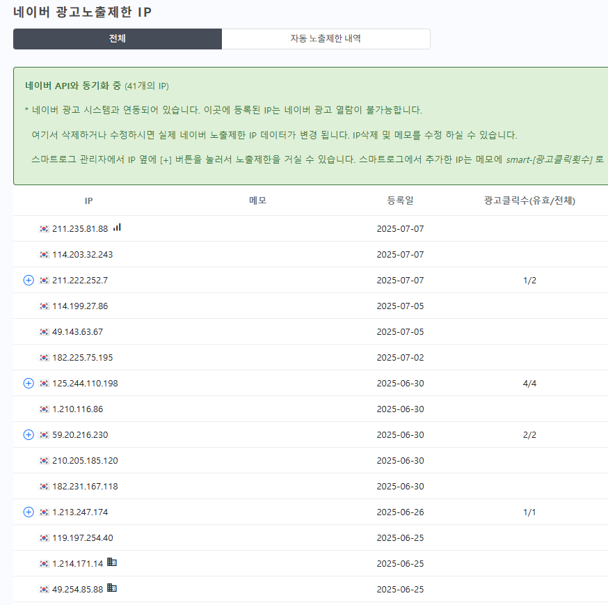The width and height of the screenshot is (608, 605).
Task: Click the plus icon next to 211.222.252.7
Action: (x=29, y=280)
